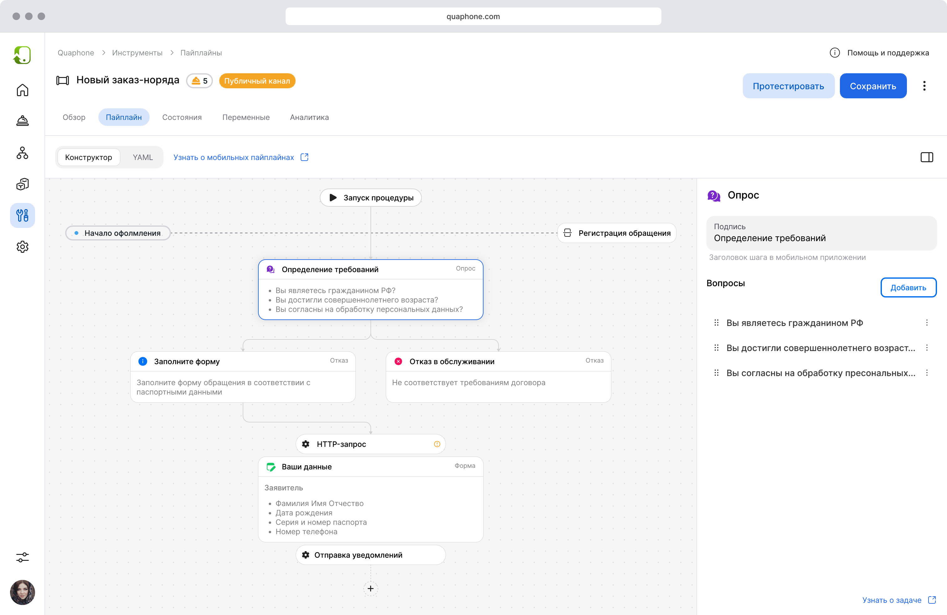Select the Конструктор mode toggle

[88, 157]
